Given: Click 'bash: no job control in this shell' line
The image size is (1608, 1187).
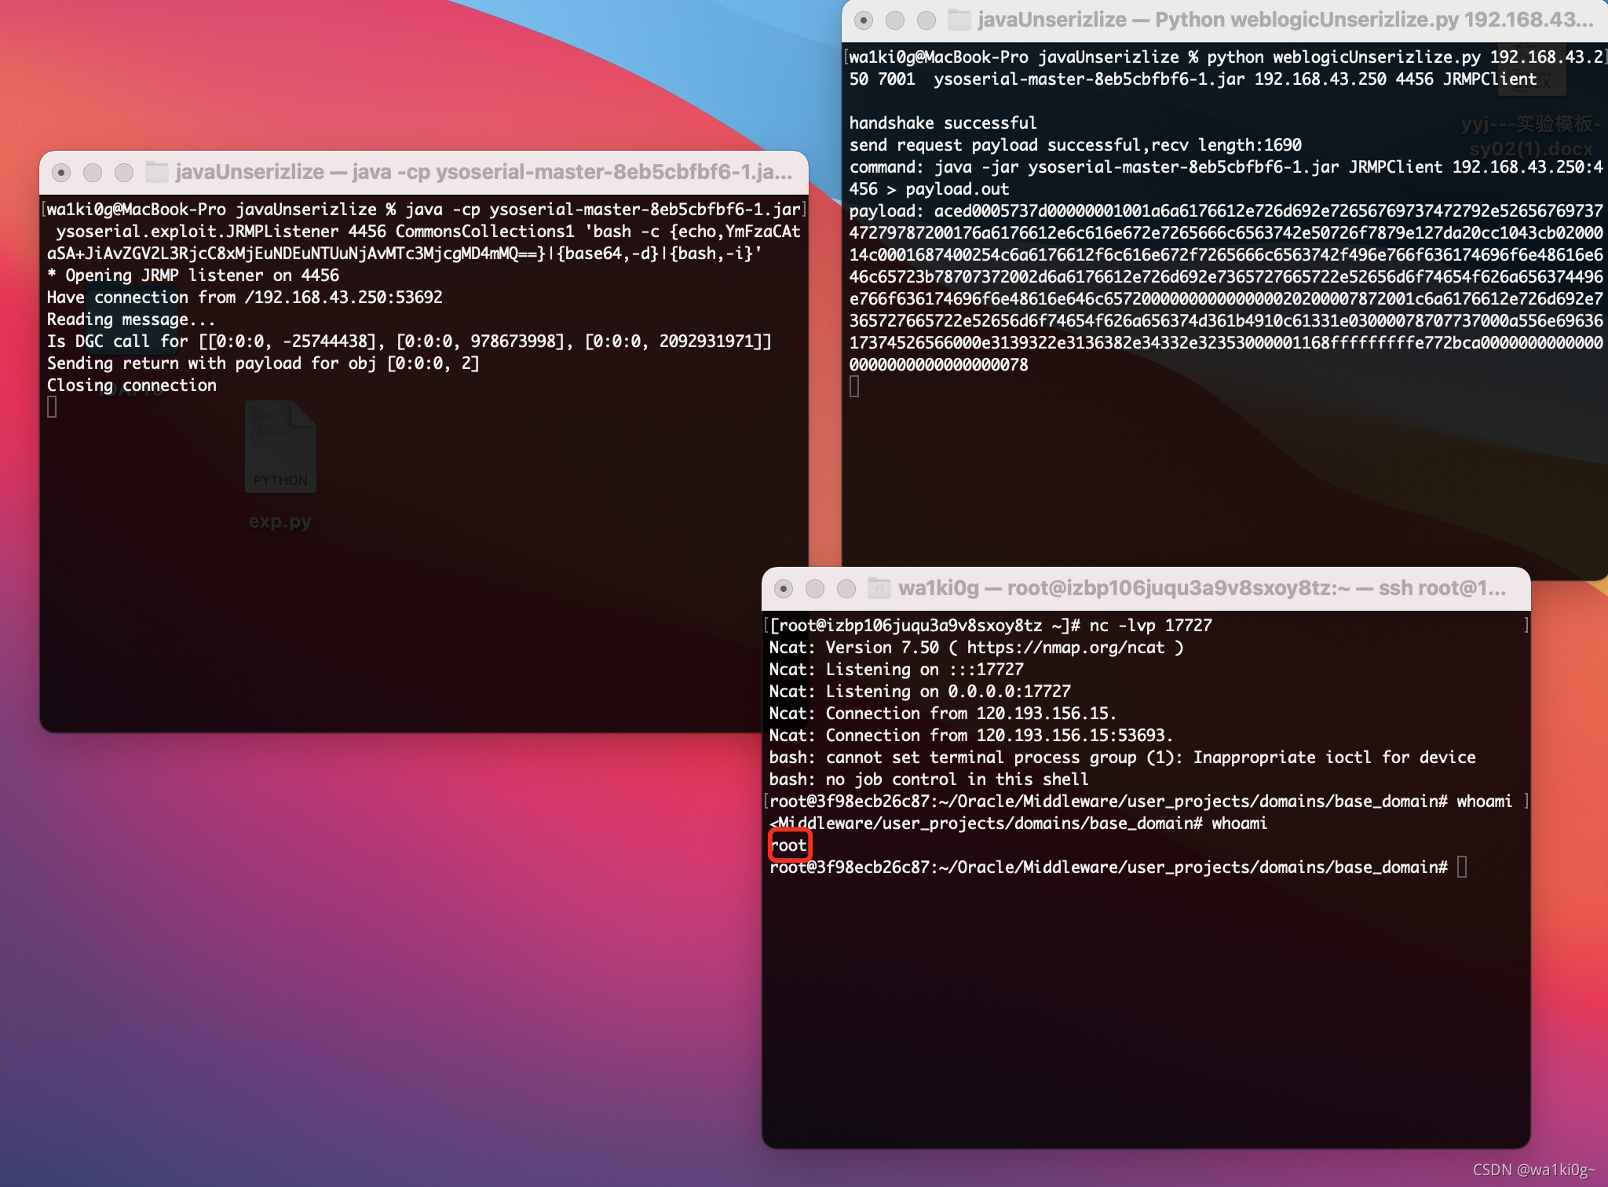Looking at the screenshot, I should pyautogui.click(x=929, y=780).
